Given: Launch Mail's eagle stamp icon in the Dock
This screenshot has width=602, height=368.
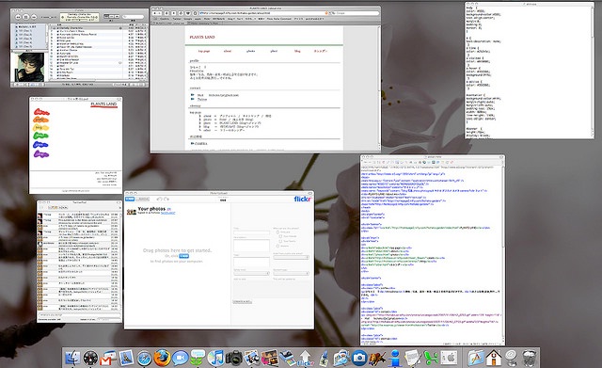Looking at the screenshot, I should [x=126, y=358].
